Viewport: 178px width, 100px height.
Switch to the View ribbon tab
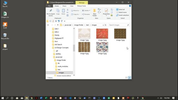71,6
